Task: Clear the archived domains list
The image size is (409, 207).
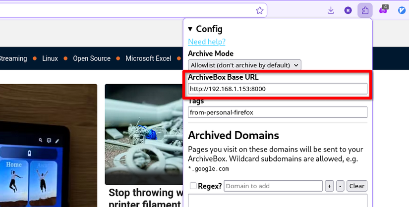Action: coord(357,186)
